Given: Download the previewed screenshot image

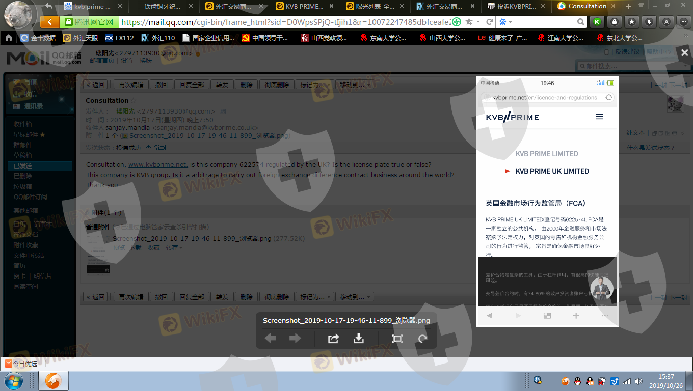Looking at the screenshot, I should point(359,339).
